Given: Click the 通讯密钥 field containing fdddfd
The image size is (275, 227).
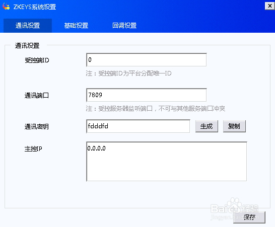Looking at the screenshot, I should point(138,126).
